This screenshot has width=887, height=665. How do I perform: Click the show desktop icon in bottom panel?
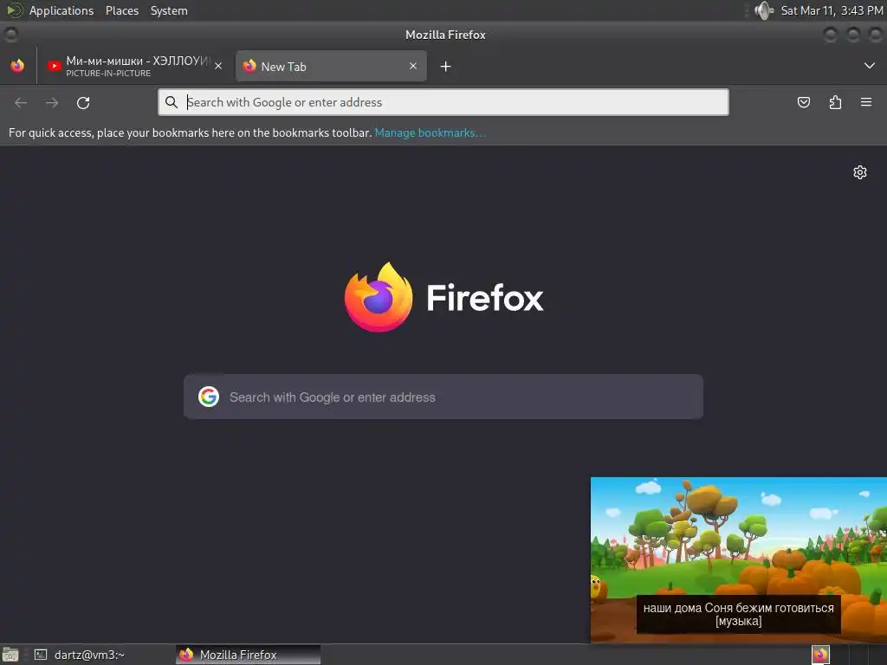pyautogui.click(x=10, y=655)
